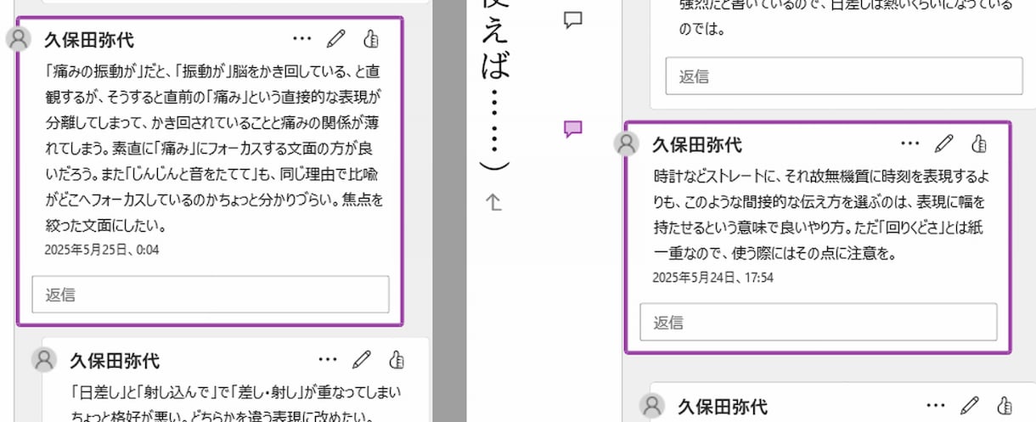Click the avatar on the 17:54 comment
The width and height of the screenshot is (1036, 422).
click(627, 144)
